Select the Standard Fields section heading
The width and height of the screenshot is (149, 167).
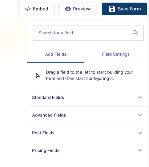(x=48, y=97)
